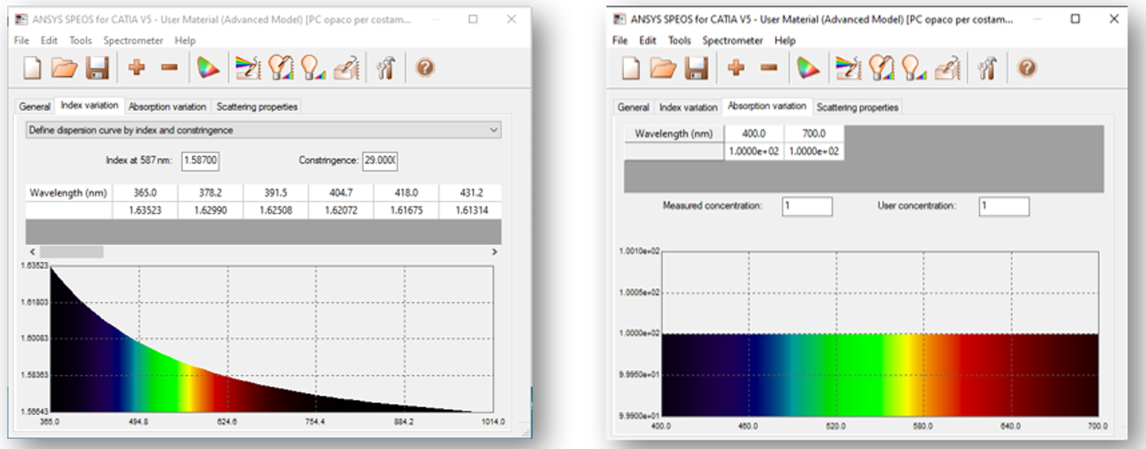
Task: Click Save floppy icon in right window
Action: pos(697,68)
